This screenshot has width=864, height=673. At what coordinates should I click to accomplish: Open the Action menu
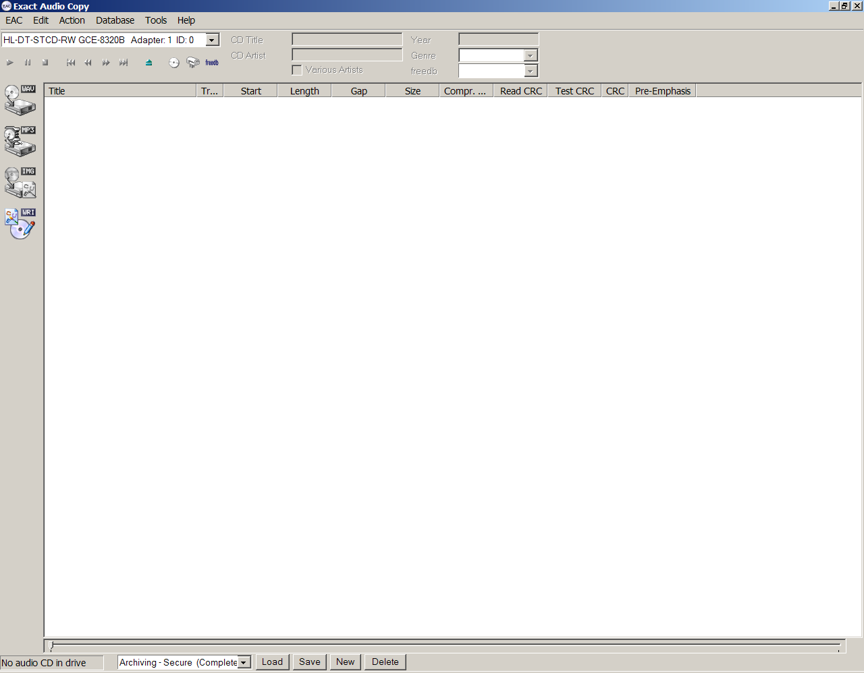(x=72, y=20)
